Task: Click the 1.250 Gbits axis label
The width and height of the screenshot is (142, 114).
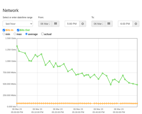Action: pyautogui.click(x=11, y=50)
